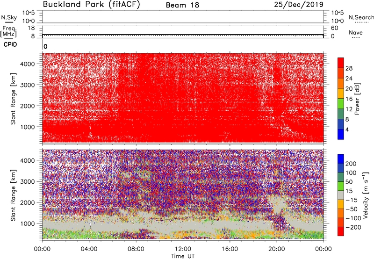The image size is (374, 259).
Task: Click the '12:00' time axis label
Action: [x=183, y=249]
